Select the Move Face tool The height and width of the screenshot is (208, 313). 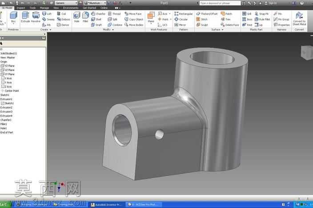click(133, 14)
